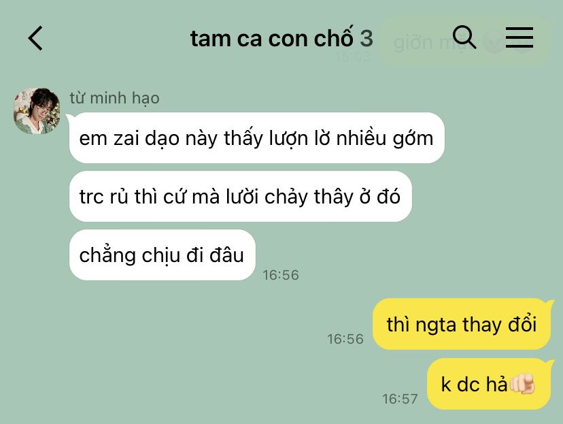Tap 16:56 timestamp beside 'chẳng chịu đi đâu'
The width and height of the screenshot is (563, 424).
281,275
